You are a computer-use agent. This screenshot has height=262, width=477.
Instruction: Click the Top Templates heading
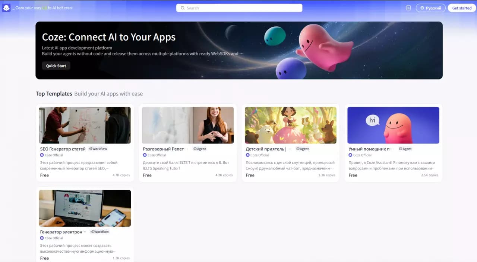click(x=54, y=94)
